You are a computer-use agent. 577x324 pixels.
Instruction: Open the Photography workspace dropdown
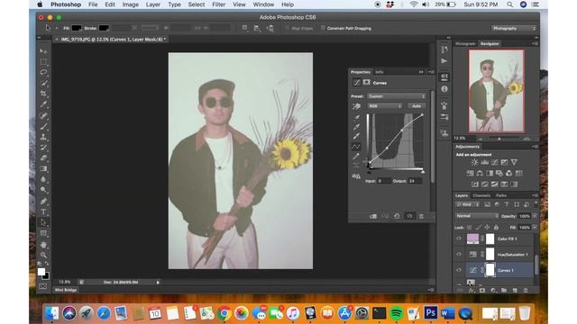[514, 28]
